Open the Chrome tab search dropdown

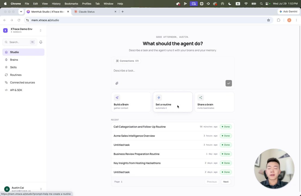pyautogui.click(x=21, y=11)
